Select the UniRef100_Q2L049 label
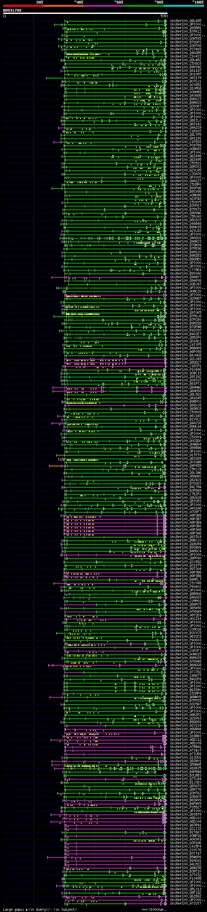Screen dimensions: 207x912 tap(186, 359)
